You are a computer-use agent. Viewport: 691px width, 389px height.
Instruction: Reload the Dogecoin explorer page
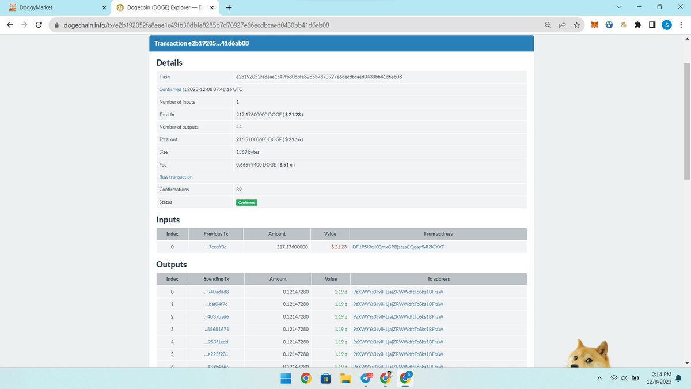coord(39,25)
